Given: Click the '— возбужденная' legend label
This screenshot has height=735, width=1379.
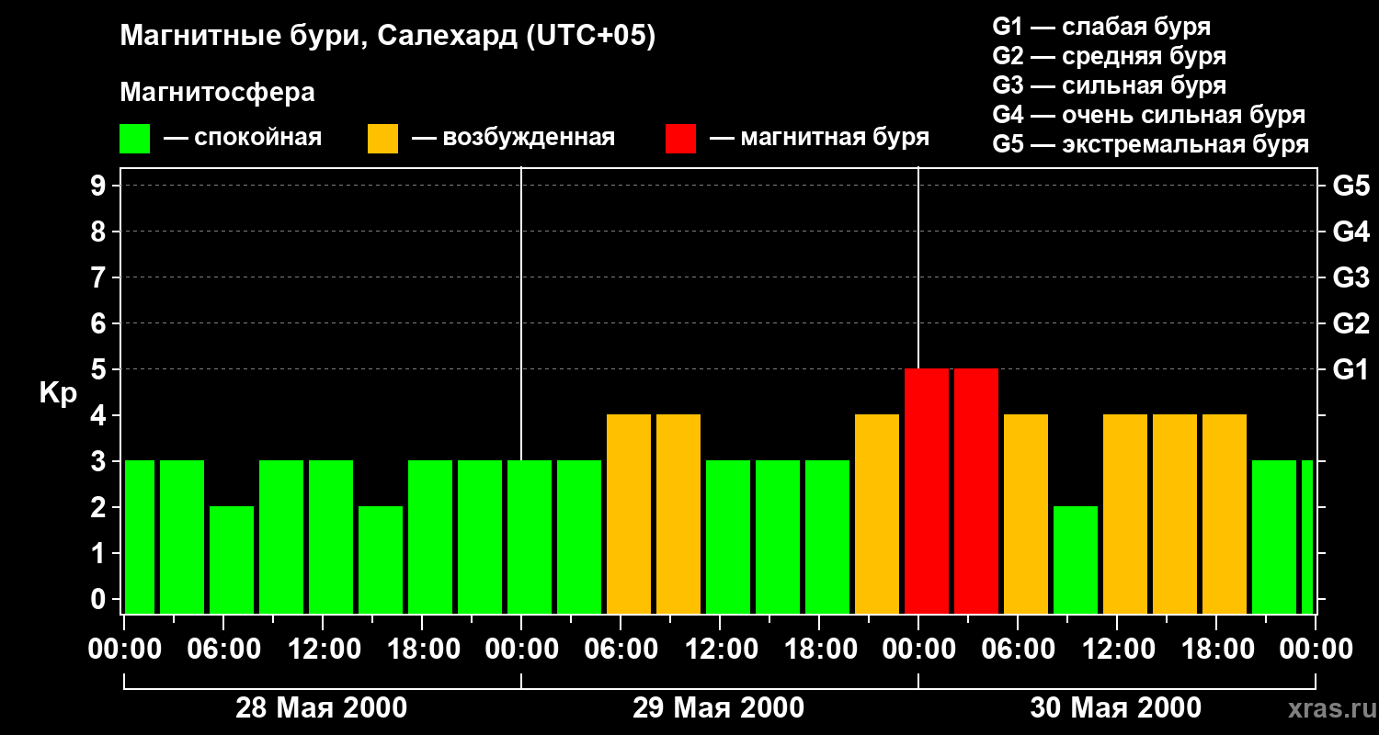Looking at the screenshot, I should click(x=513, y=138).
